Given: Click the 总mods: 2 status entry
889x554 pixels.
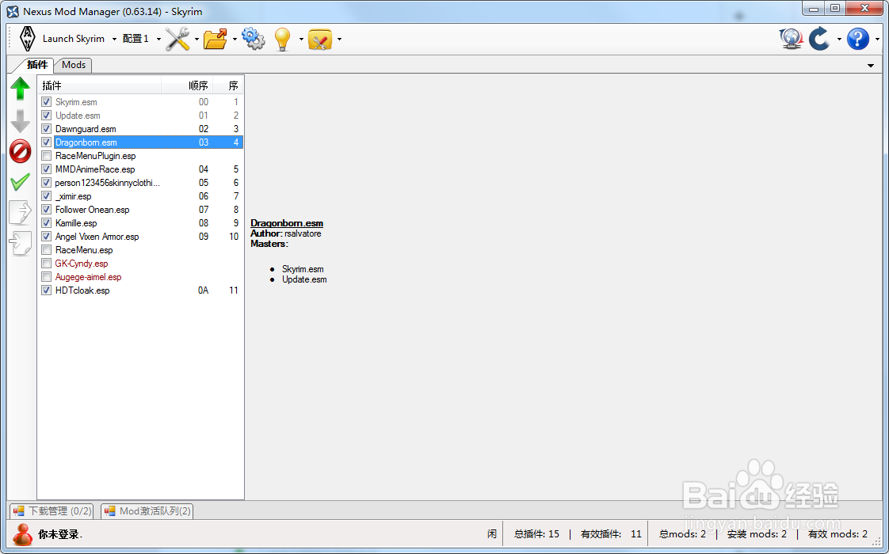Looking at the screenshot, I should [x=683, y=534].
